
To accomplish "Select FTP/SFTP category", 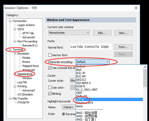I will pos(23,103).
